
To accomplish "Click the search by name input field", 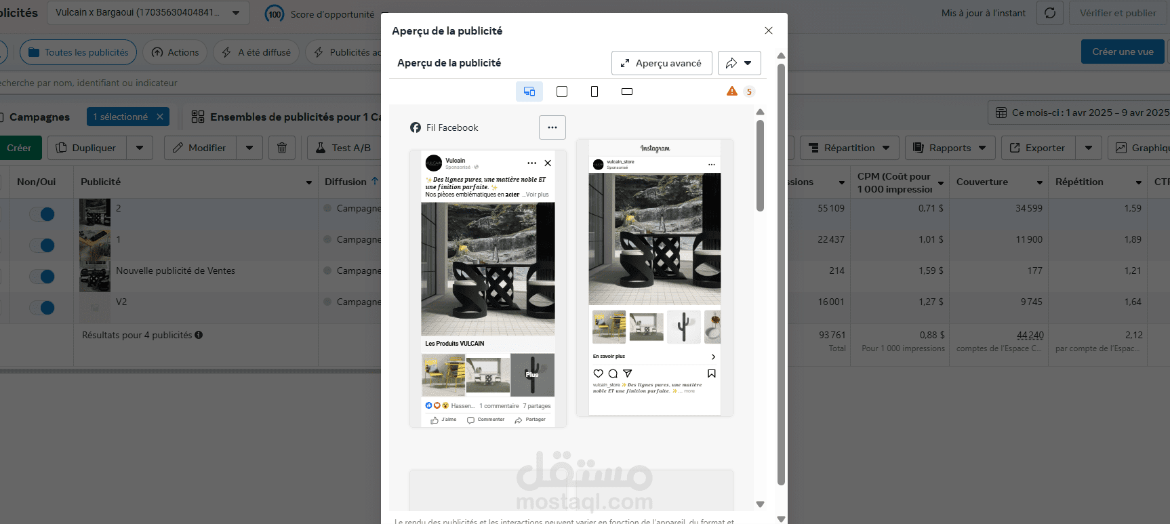I will (x=190, y=83).
